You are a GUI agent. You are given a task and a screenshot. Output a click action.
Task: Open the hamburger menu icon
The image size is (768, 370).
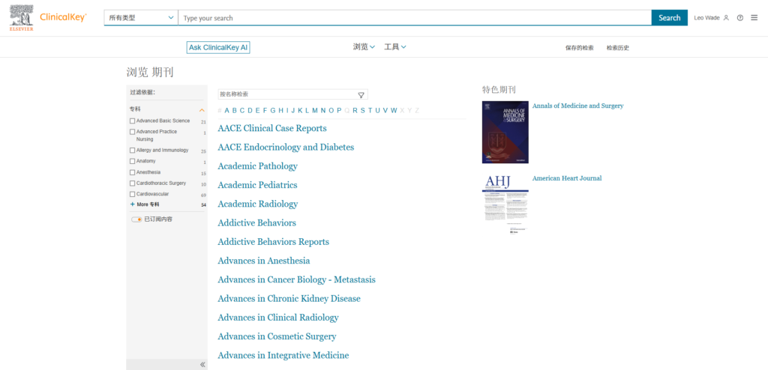click(754, 18)
